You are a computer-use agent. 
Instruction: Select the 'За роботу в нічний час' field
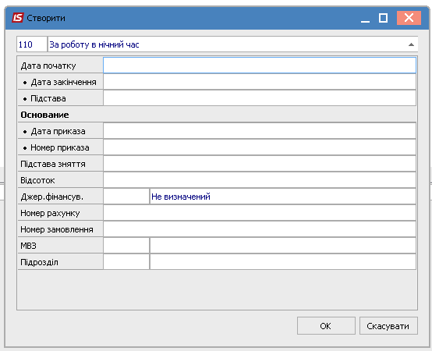(x=233, y=44)
